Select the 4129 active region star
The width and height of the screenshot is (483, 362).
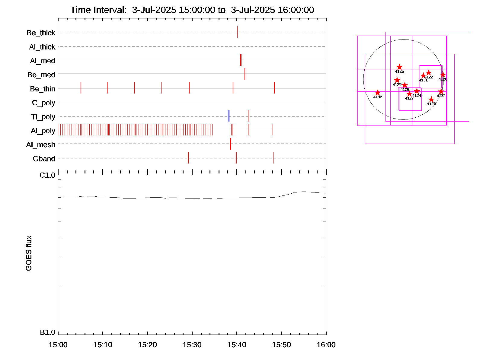pos(397,80)
